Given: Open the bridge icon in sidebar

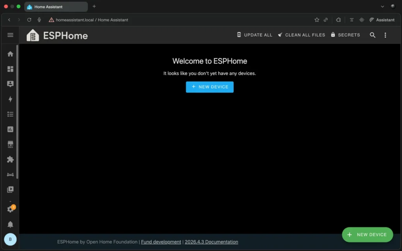Looking at the screenshot, I should point(10,175).
